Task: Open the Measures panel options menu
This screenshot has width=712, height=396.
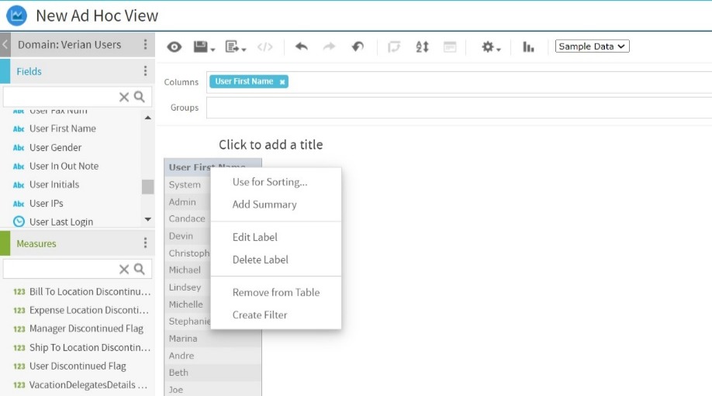Action: tap(145, 243)
